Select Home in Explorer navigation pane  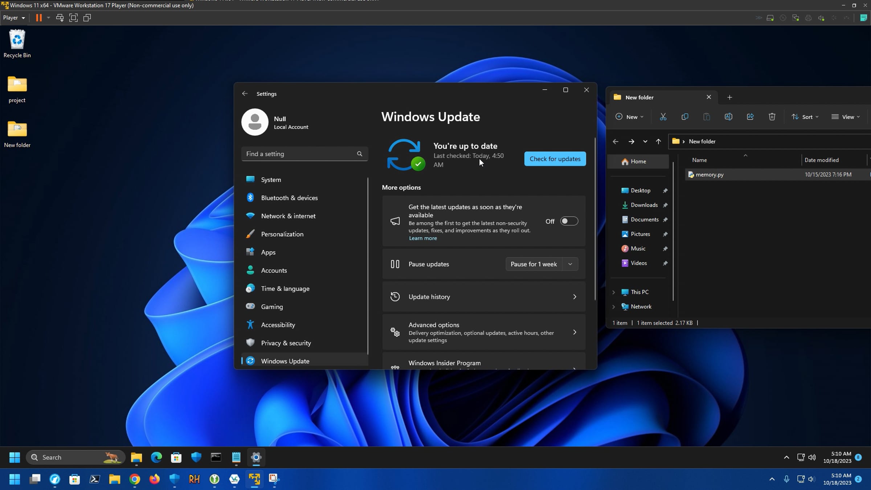[638, 162]
